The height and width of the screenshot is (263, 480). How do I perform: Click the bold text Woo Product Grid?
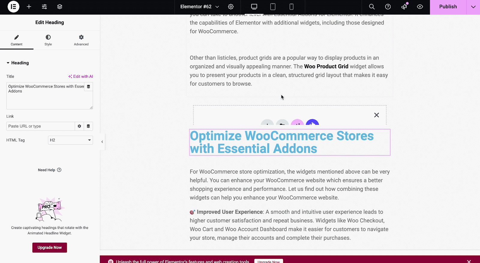(326, 66)
